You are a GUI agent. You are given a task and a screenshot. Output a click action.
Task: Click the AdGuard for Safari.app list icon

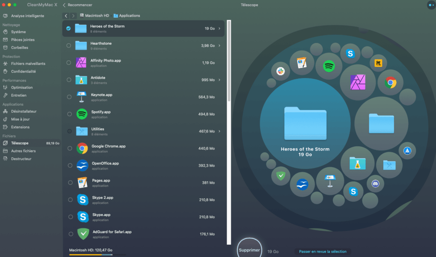pyautogui.click(x=83, y=234)
